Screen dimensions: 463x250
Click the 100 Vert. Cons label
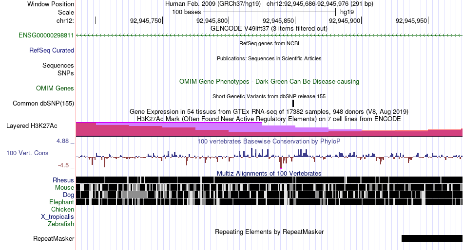[x=27, y=153]
